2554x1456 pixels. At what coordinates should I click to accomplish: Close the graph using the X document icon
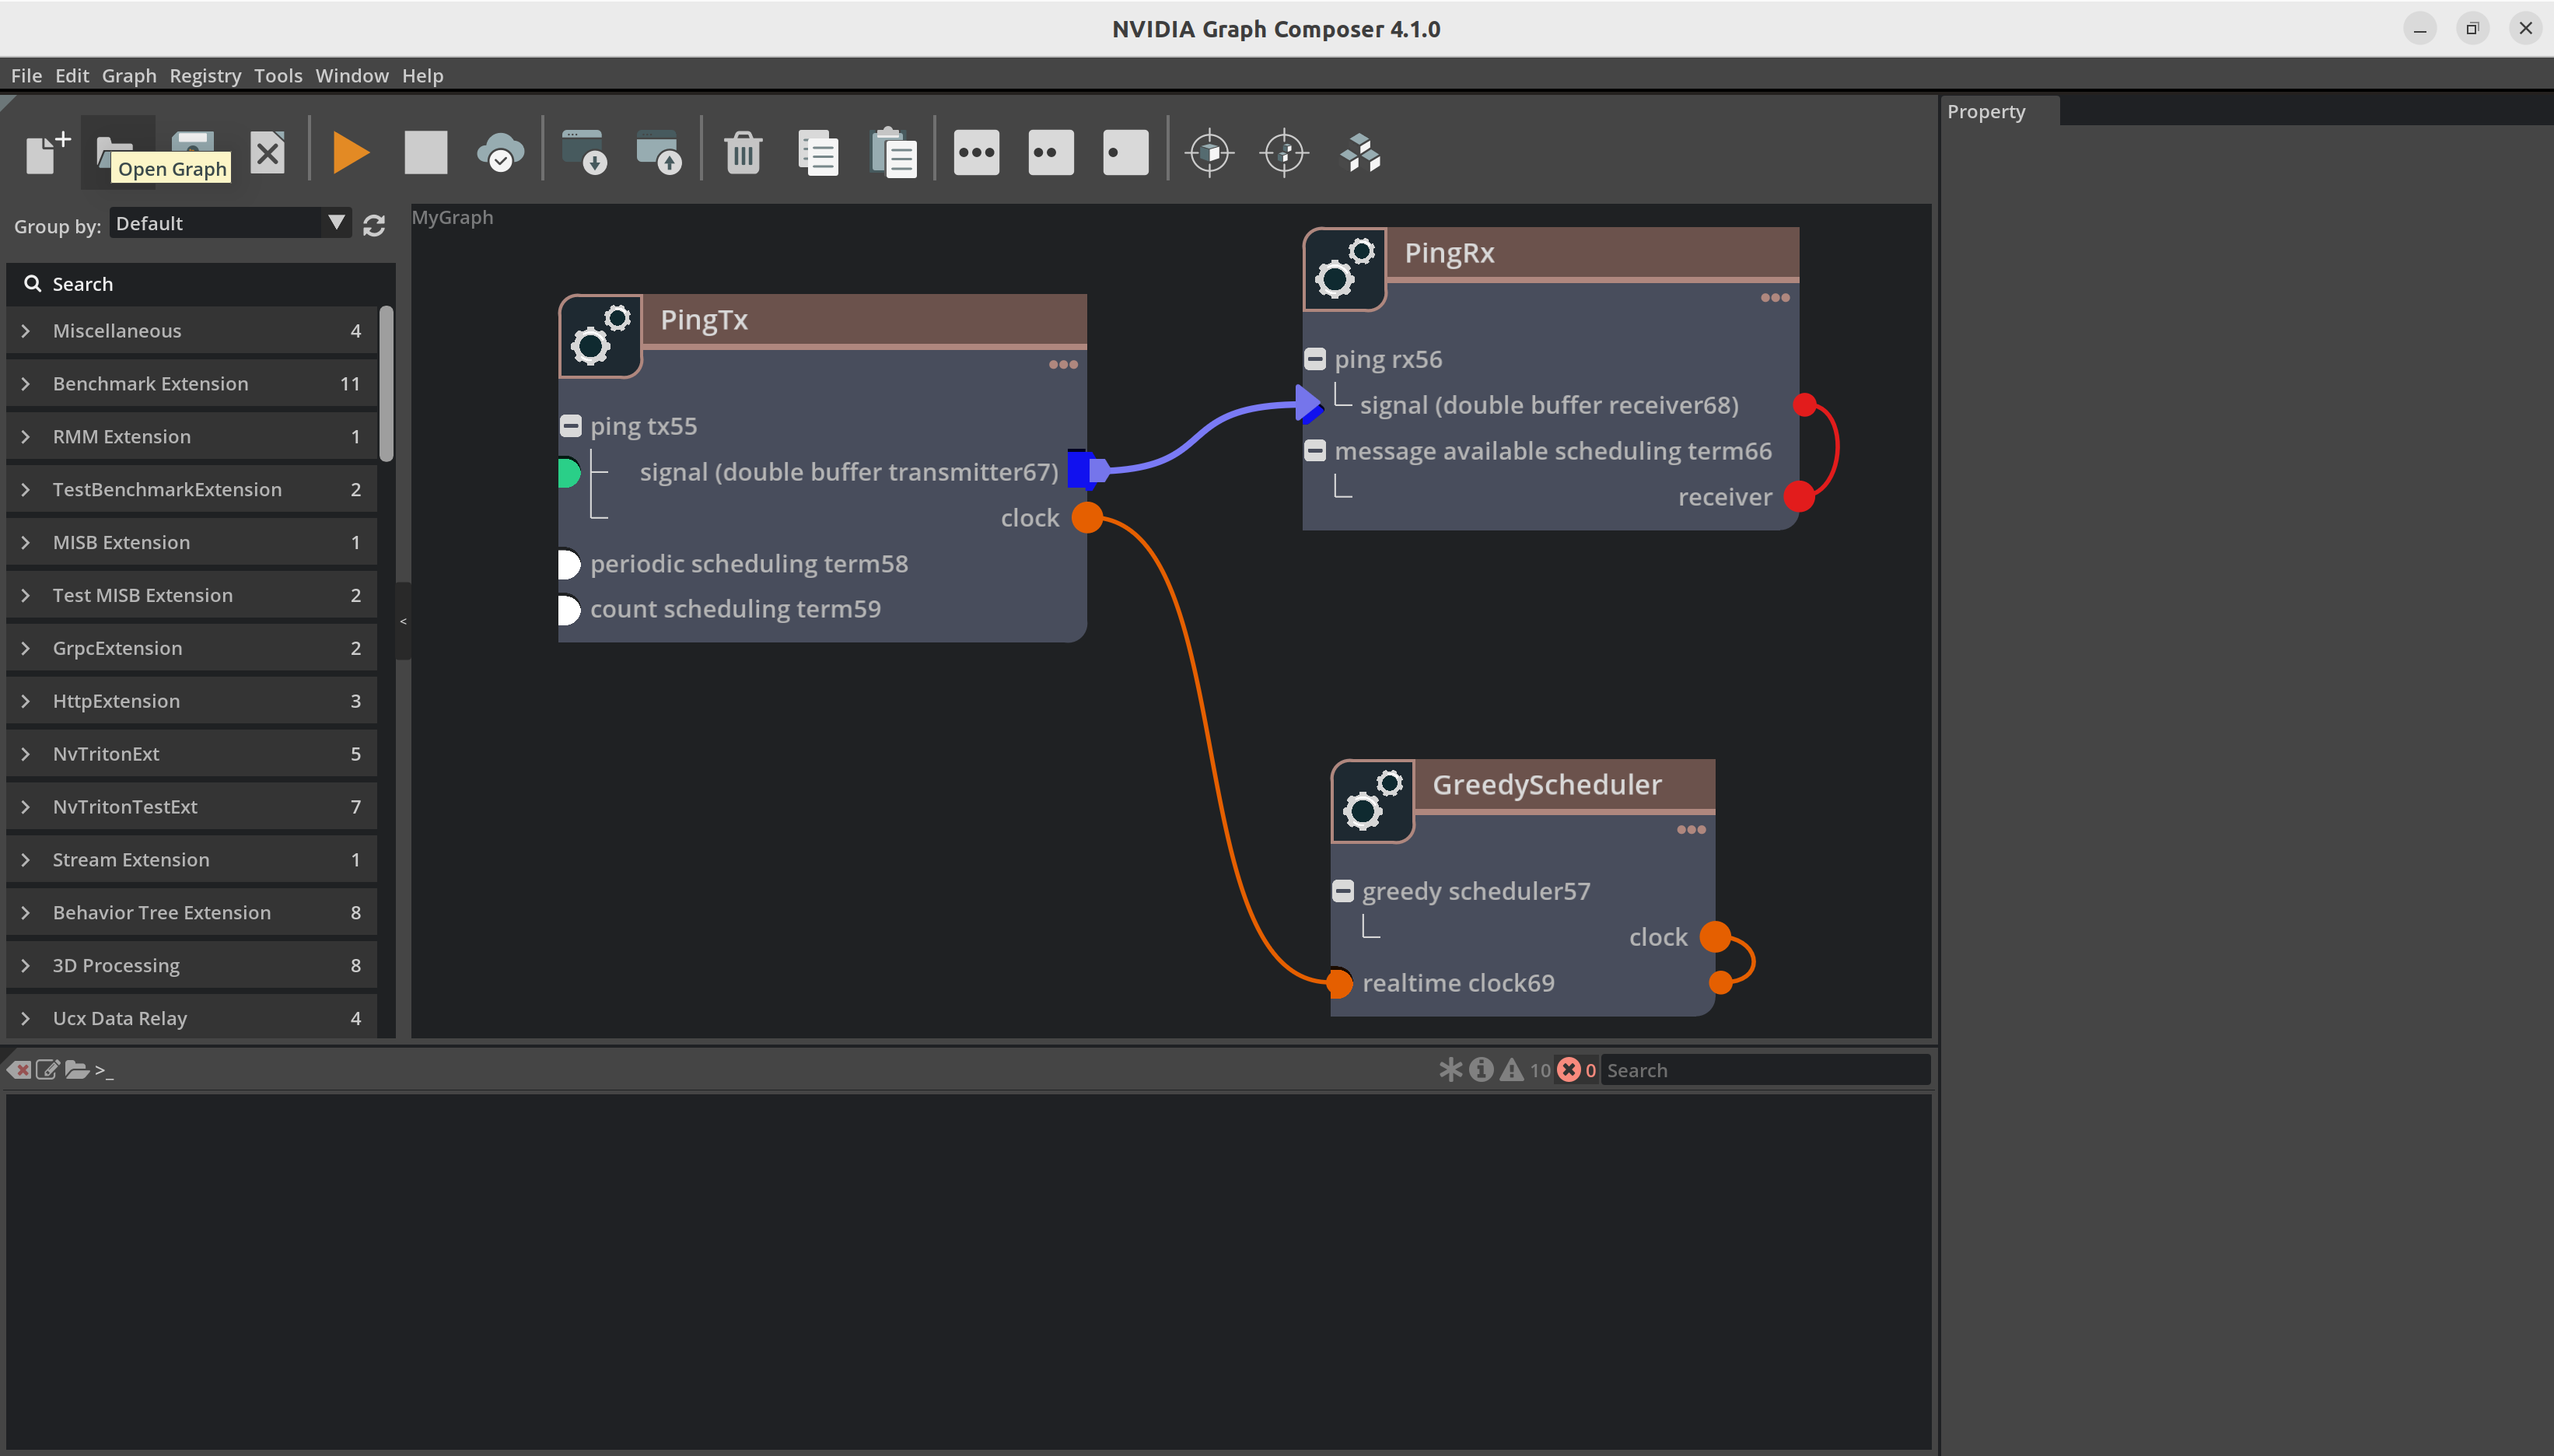point(267,153)
